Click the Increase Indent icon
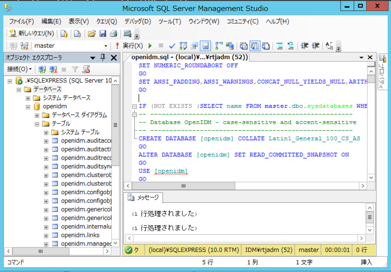Viewport: 391px width, 272px height. point(315,46)
